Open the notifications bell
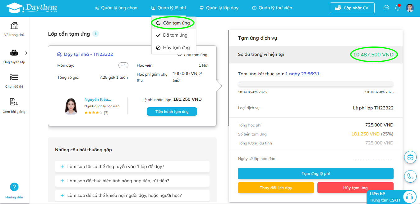 point(398,8)
